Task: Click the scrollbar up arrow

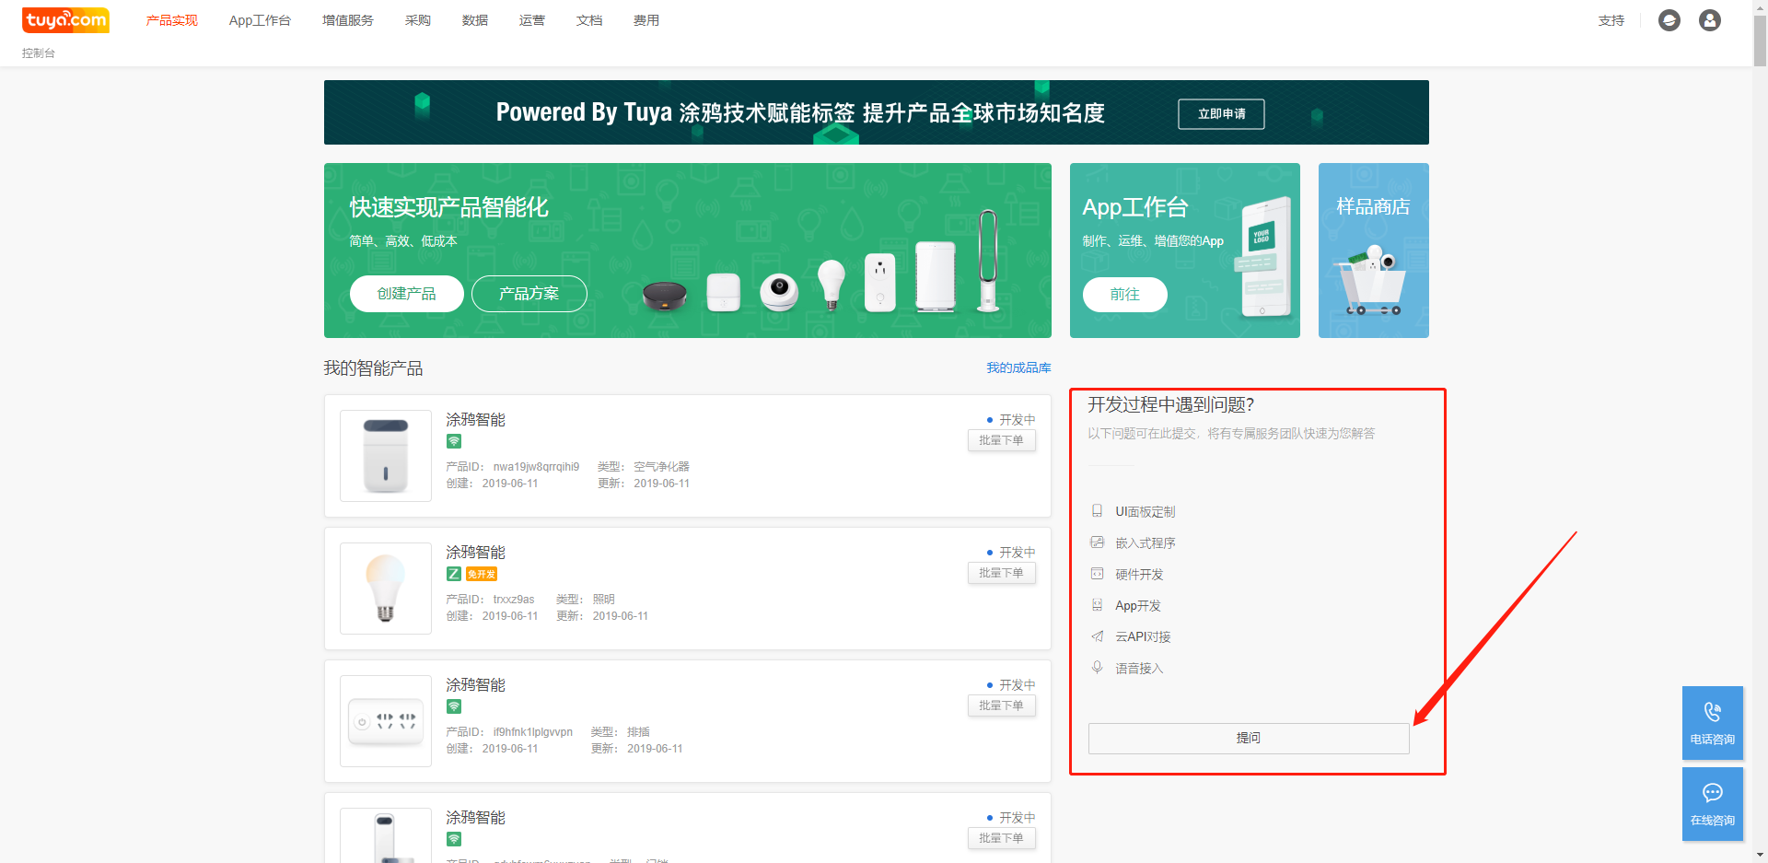Action: coord(1760,6)
